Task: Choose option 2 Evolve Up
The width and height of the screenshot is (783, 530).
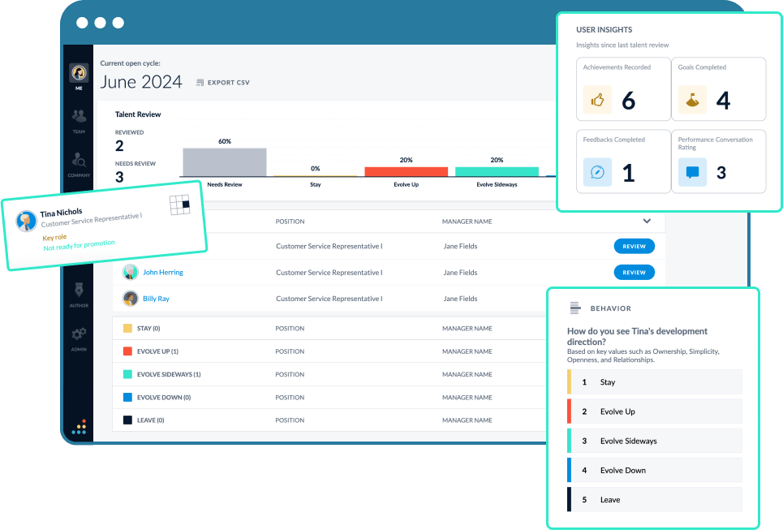Action: (655, 412)
